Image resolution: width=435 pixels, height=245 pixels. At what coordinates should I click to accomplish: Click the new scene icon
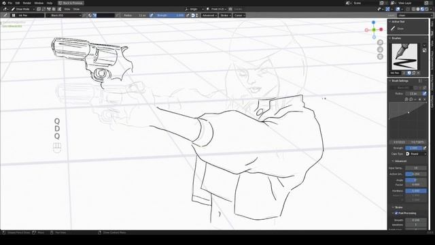coord(382,3)
